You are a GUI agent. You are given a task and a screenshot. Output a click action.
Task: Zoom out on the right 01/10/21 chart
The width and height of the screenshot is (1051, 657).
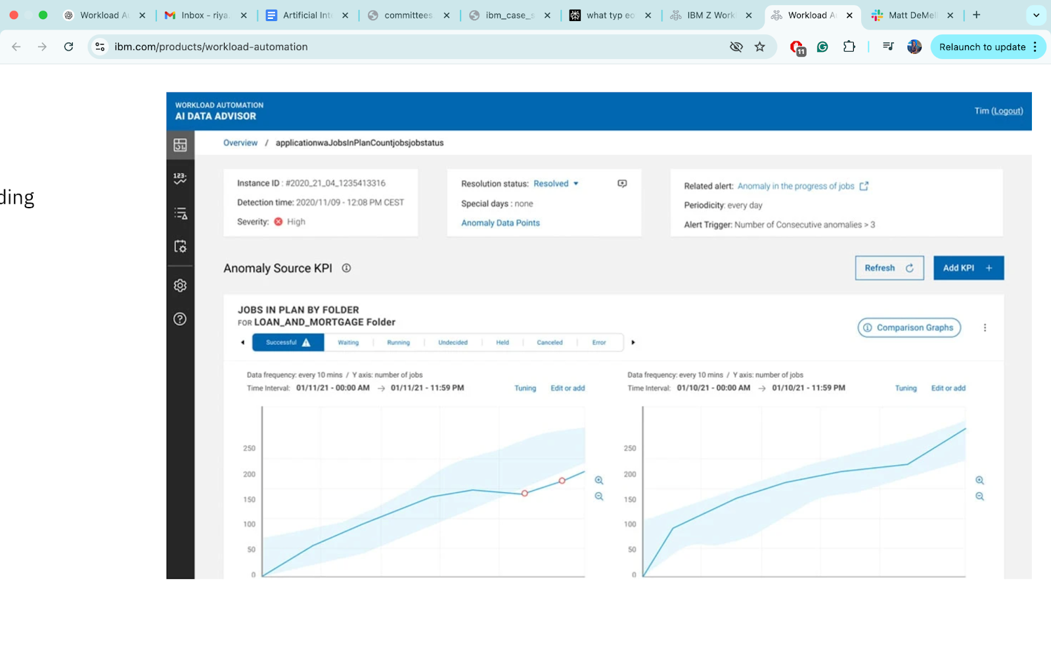coord(979,497)
